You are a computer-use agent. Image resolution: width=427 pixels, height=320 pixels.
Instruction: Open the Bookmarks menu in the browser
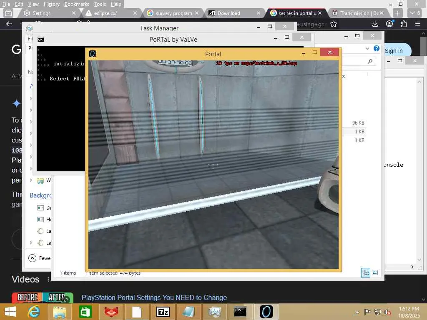point(77,4)
